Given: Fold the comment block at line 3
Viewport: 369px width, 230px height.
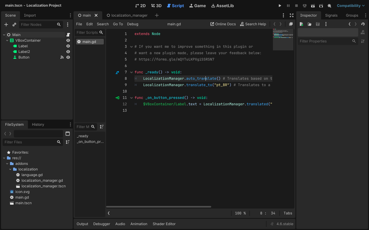Looking at the screenshot, I should [131, 47].
